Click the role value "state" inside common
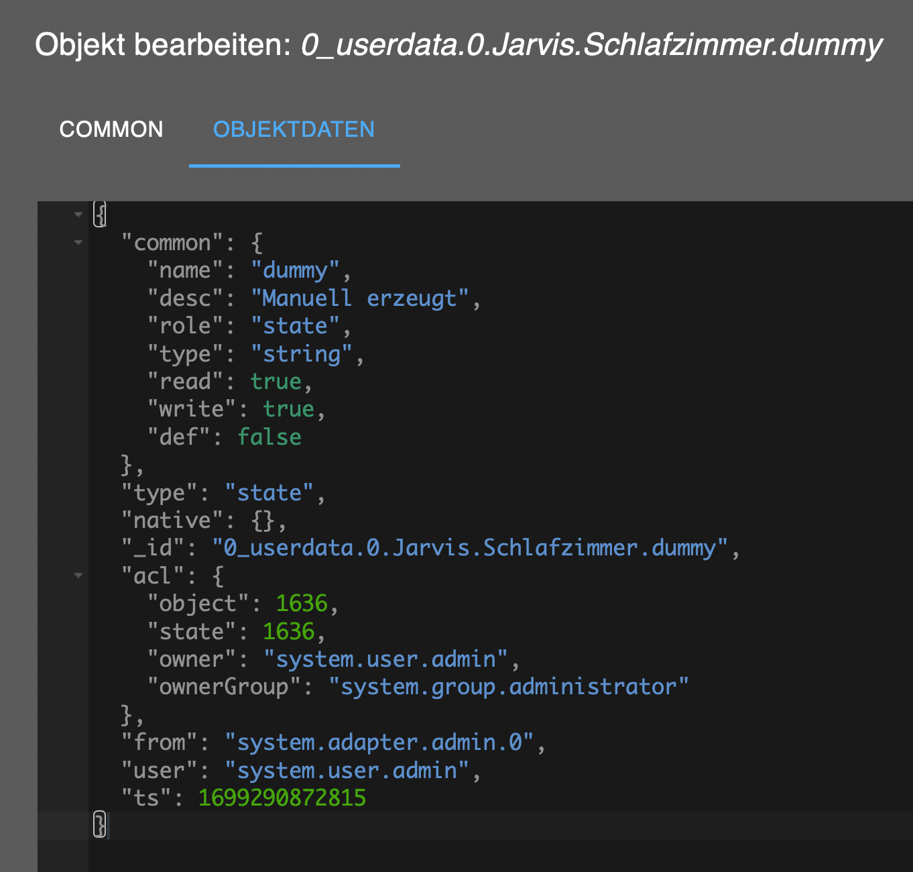The width and height of the screenshot is (913, 872). pos(295,326)
